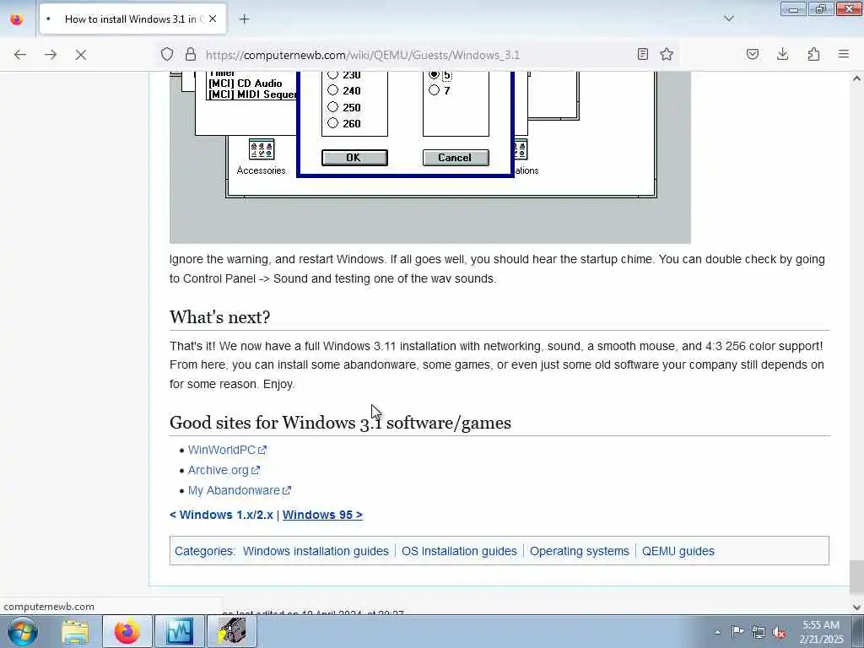
Task: Open tracking protection shield icon
Action: pos(167,54)
